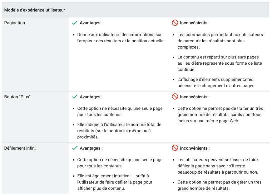Click the green checkmark in the Défilement infini row
Screen dimensions: 272x196
(75, 148)
